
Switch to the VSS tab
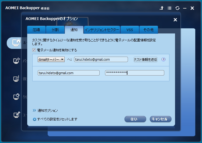(130, 30)
